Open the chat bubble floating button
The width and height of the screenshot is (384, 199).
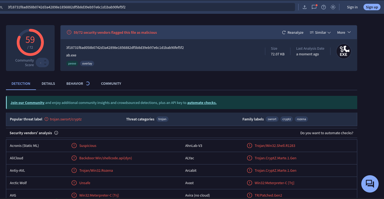click(x=370, y=184)
